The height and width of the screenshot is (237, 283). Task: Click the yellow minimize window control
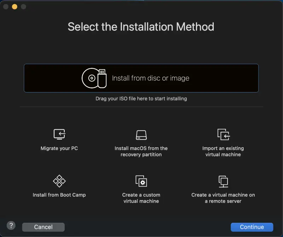click(x=14, y=6)
